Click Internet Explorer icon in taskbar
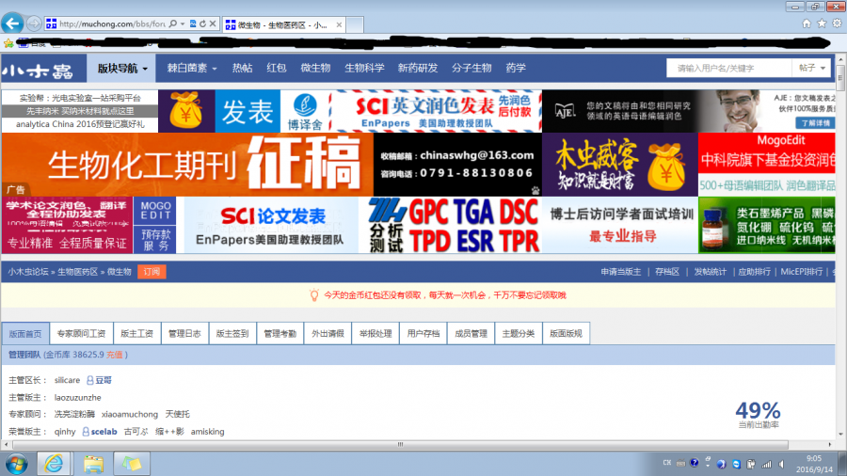This screenshot has height=476, width=847. pos(54,464)
